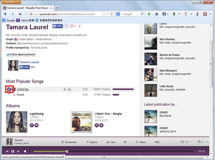Open the search engine selector dropdown
215x160 pixels.
(x=119, y=14)
